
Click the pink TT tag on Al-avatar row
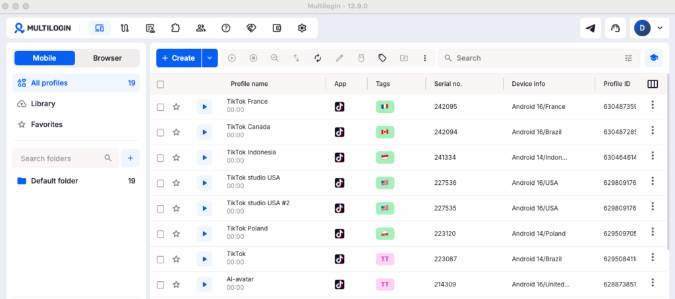tap(385, 284)
